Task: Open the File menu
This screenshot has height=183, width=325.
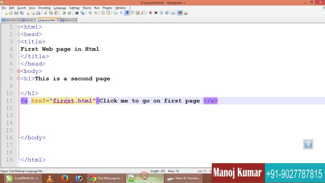Action: coord(4,8)
